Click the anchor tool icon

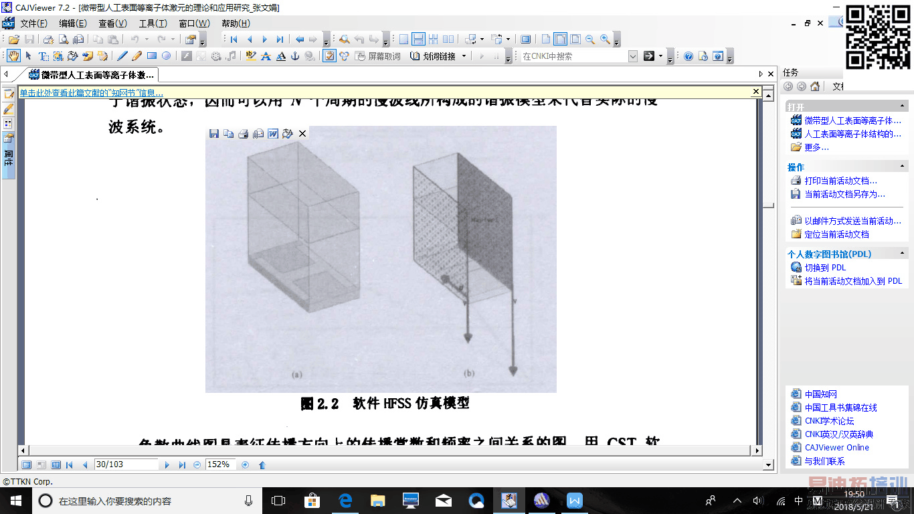[x=295, y=56]
